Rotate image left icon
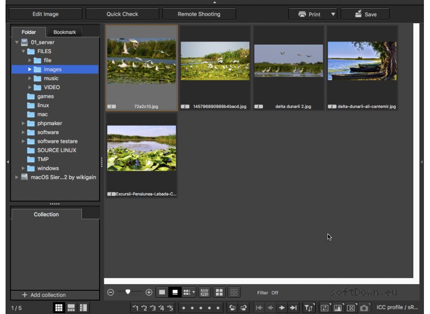 tap(232, 308)
